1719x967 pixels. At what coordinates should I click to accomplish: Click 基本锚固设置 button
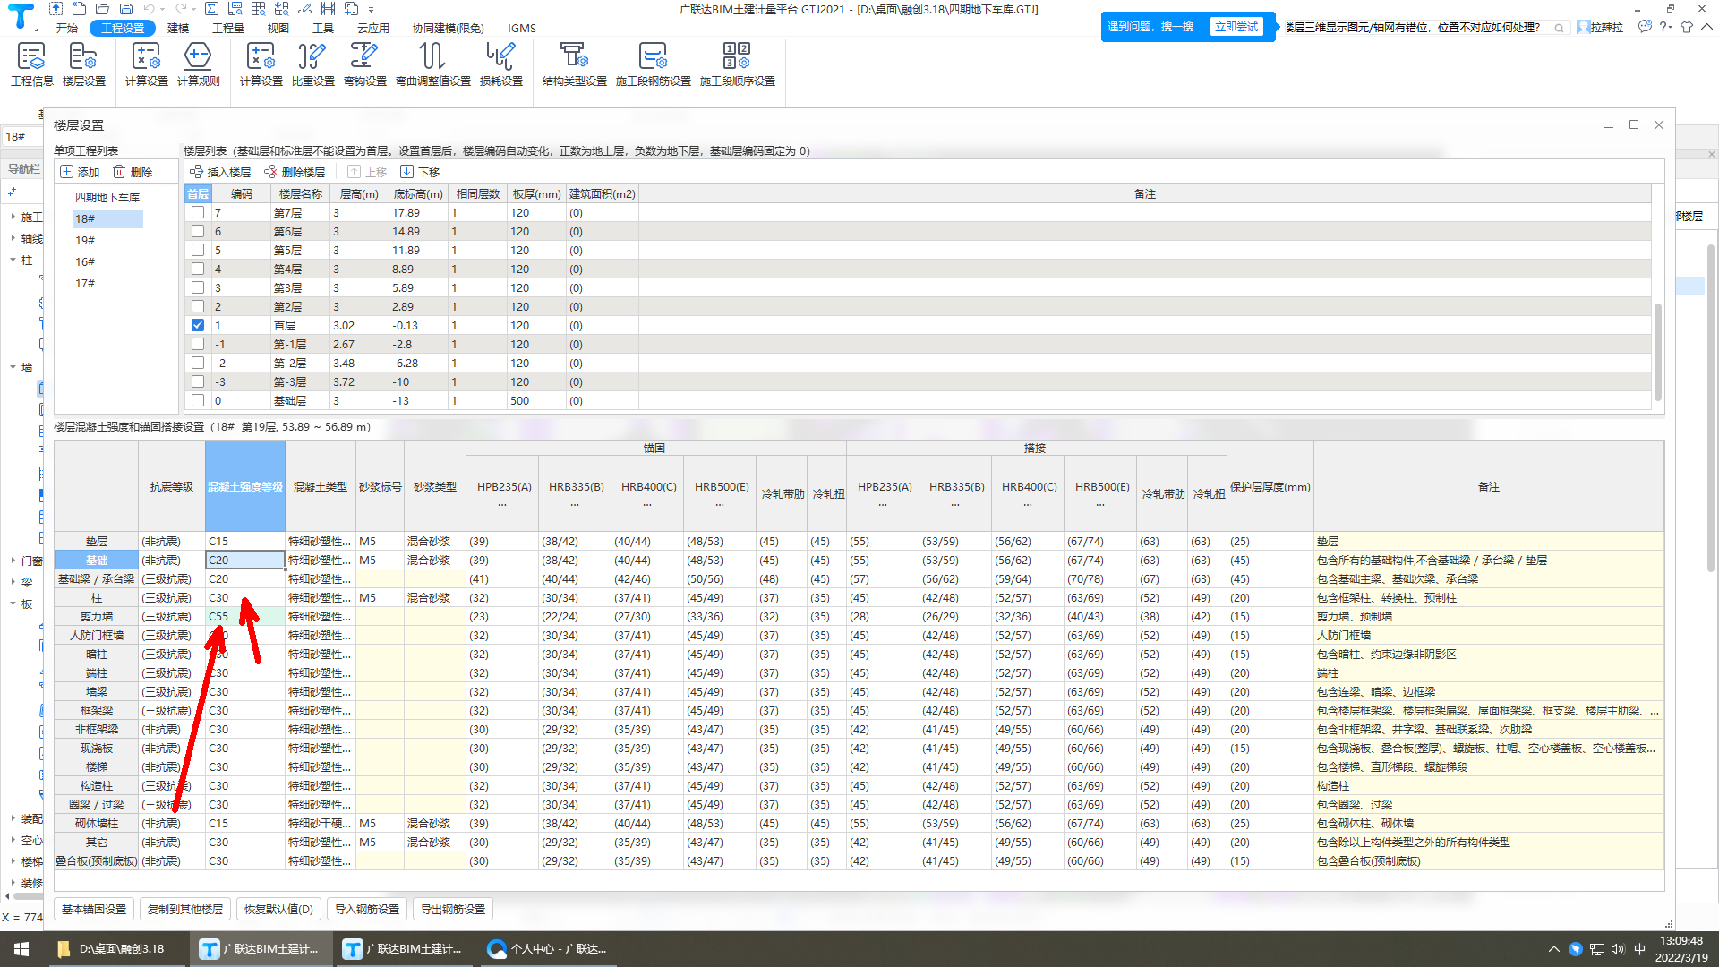coord(94,909)
